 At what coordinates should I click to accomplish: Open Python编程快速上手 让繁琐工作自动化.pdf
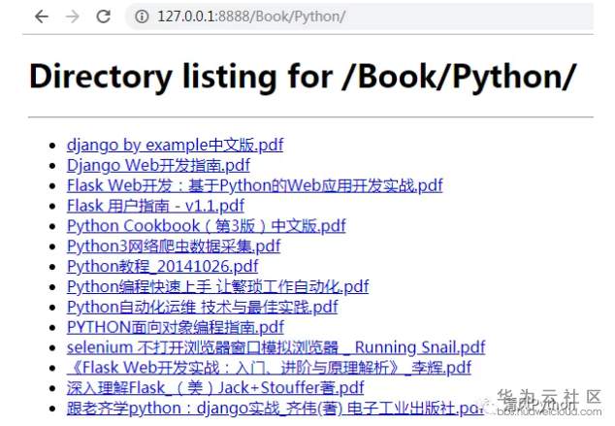(x=217, y=286)
